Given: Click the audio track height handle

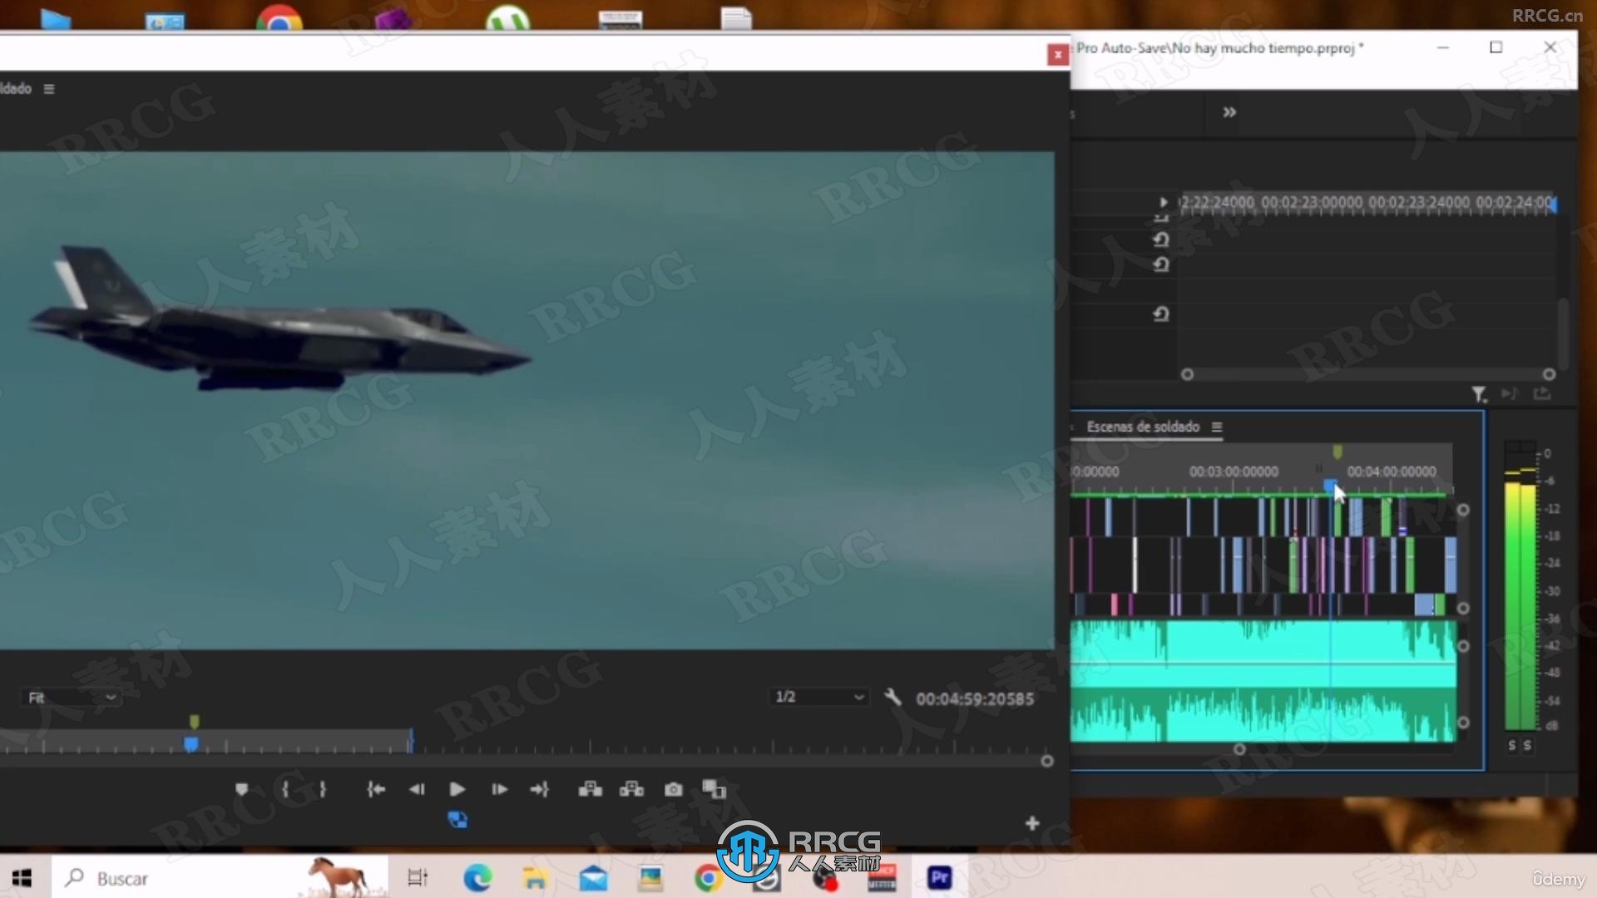Looking at the screenshot, I should (x=1463, y=646).
